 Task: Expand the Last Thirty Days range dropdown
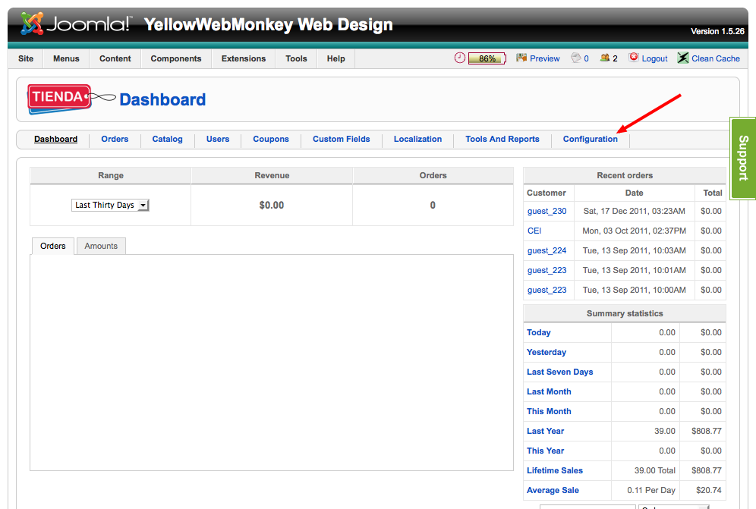[x=110, y=205]
